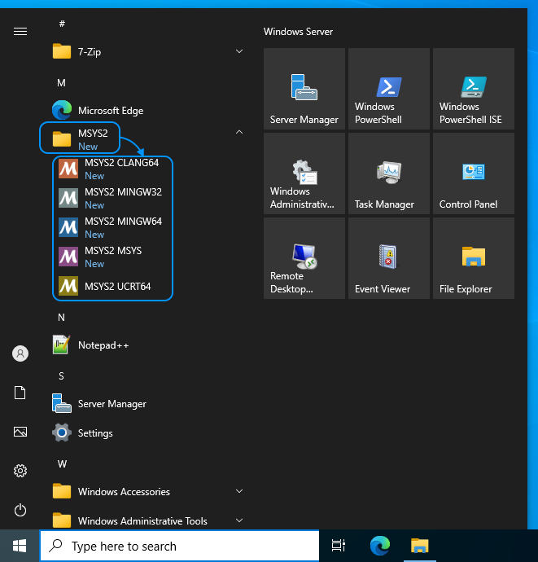This screenshot has height=562, width=538.
Task: Open Pictures from the Start sidebar
Action: 20,432
